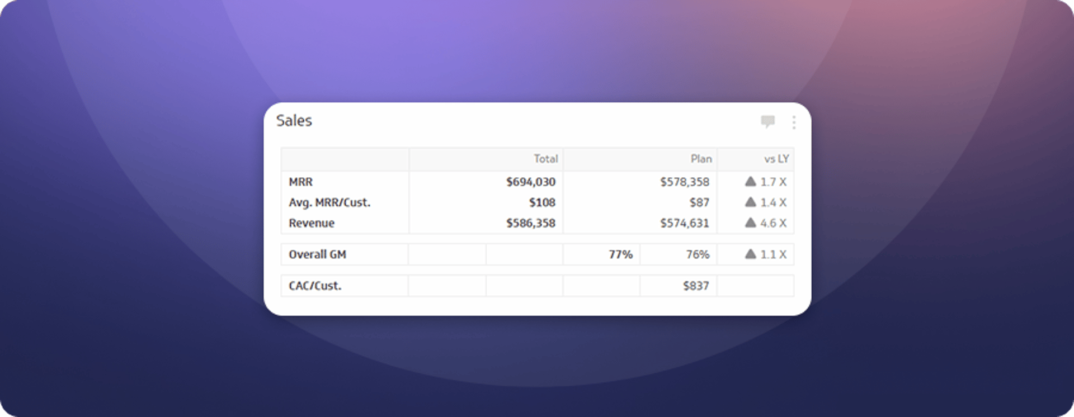Select the Avg. MRR/Cust. row label
This screenshot has width=1074, height=417.
pos(329,202)
